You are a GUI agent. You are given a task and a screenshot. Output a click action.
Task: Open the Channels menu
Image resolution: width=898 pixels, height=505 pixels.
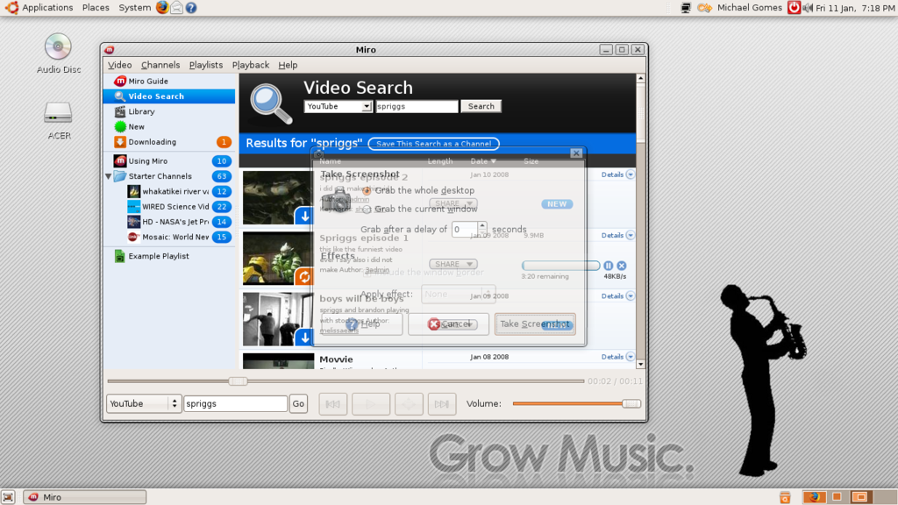(160, 65)
